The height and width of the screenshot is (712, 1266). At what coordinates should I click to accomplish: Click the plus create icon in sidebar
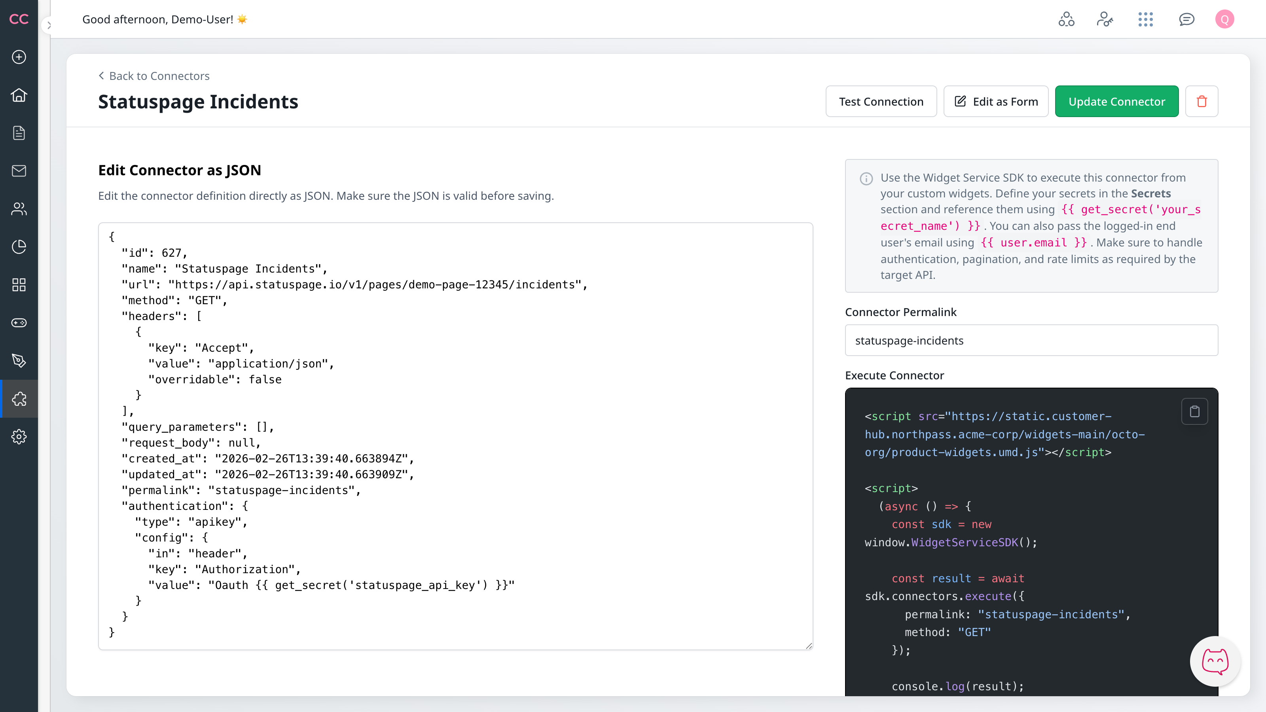click(x=19, y=57)
